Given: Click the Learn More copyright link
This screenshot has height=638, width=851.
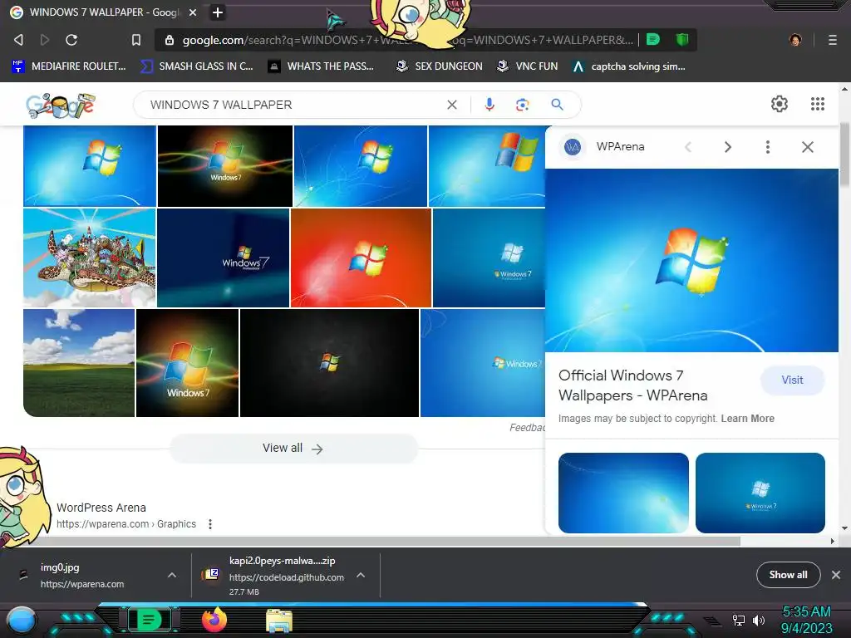Looking at the screenshot, I should [x=747, y=419].
